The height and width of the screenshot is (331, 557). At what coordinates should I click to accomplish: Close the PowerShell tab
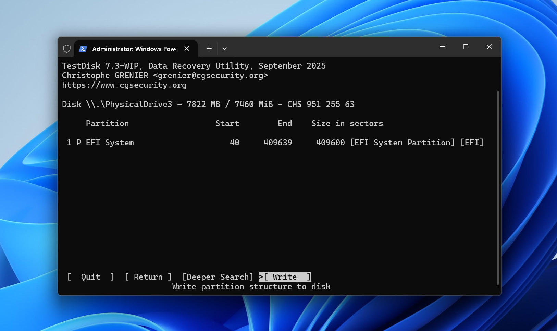pyautogui.click(x=187, y=49)
